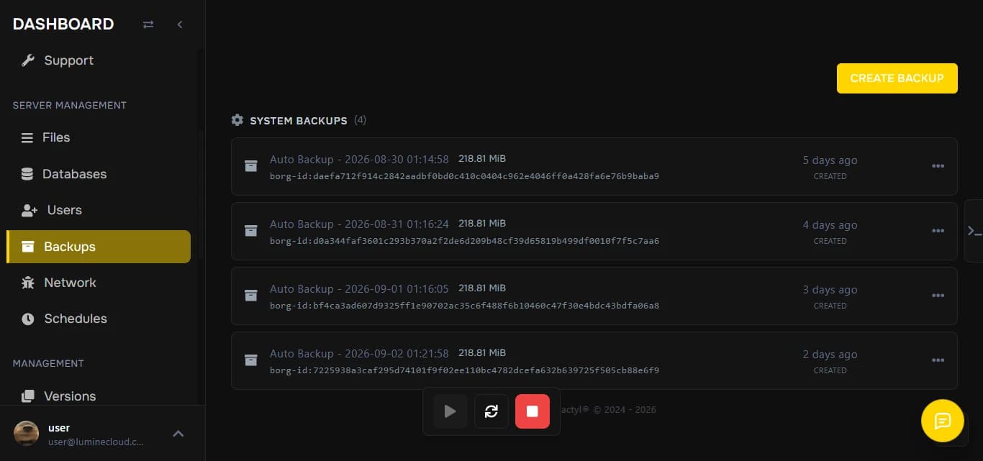
Task: Click archive icon of 2026-08-30 backup
Action: tap(251, 166)
